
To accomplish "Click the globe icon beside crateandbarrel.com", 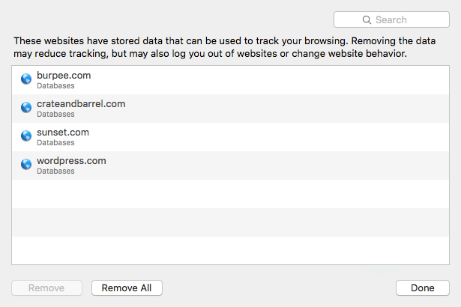I will [26, 107].
